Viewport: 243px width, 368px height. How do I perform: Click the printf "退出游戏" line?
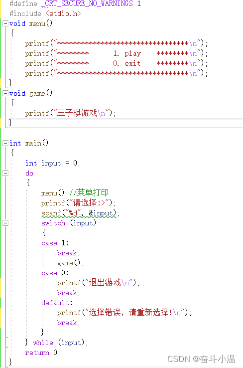point(99,283)
